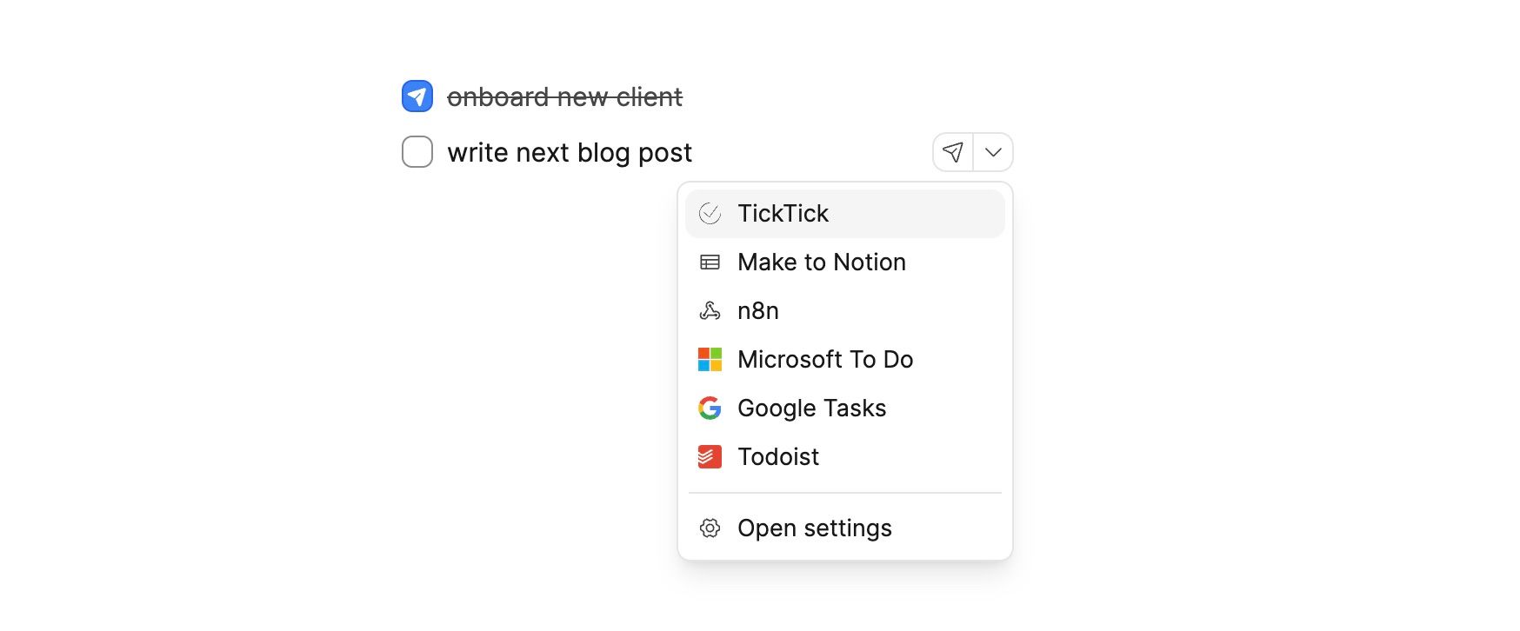Screen dimensions: 1520x631
Task: Choose Google Tasks from the menu
Action: pos(811,408)
